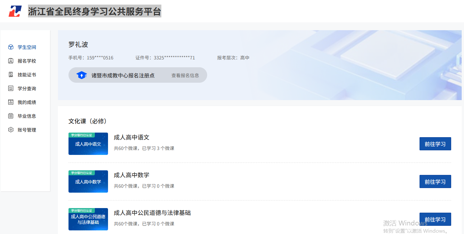Screen dimensions: 464x234
Task: Open the 成人高中语文 course thumbnail
Action: (88, 144)
